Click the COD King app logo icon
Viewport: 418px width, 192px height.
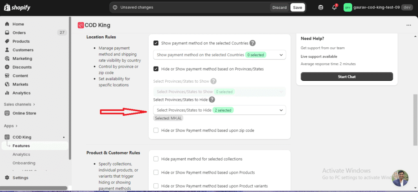click(81, 25)
